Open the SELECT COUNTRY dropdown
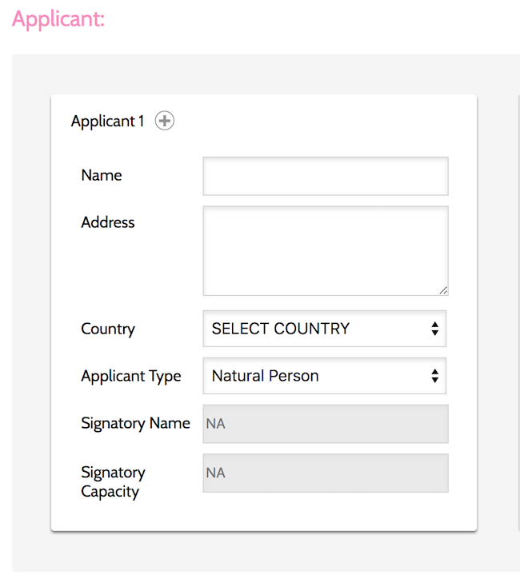The width and height of the screenshot is (520, 583). point(324,329)
